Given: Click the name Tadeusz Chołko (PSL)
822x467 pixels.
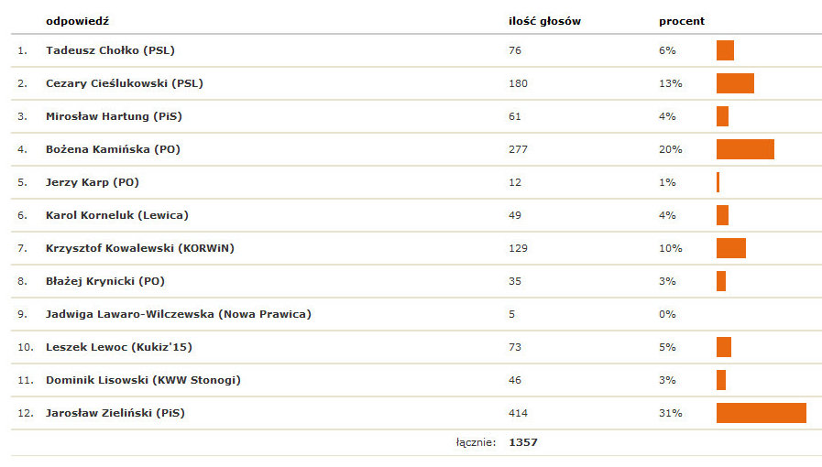Looking at the screenshot, I should [110, 50].
